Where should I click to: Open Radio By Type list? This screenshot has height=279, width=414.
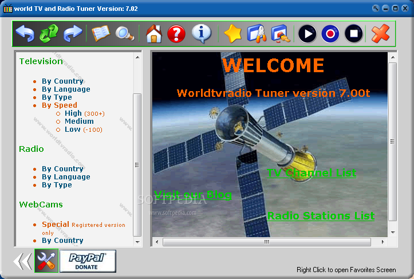click(x=57, y=185)
